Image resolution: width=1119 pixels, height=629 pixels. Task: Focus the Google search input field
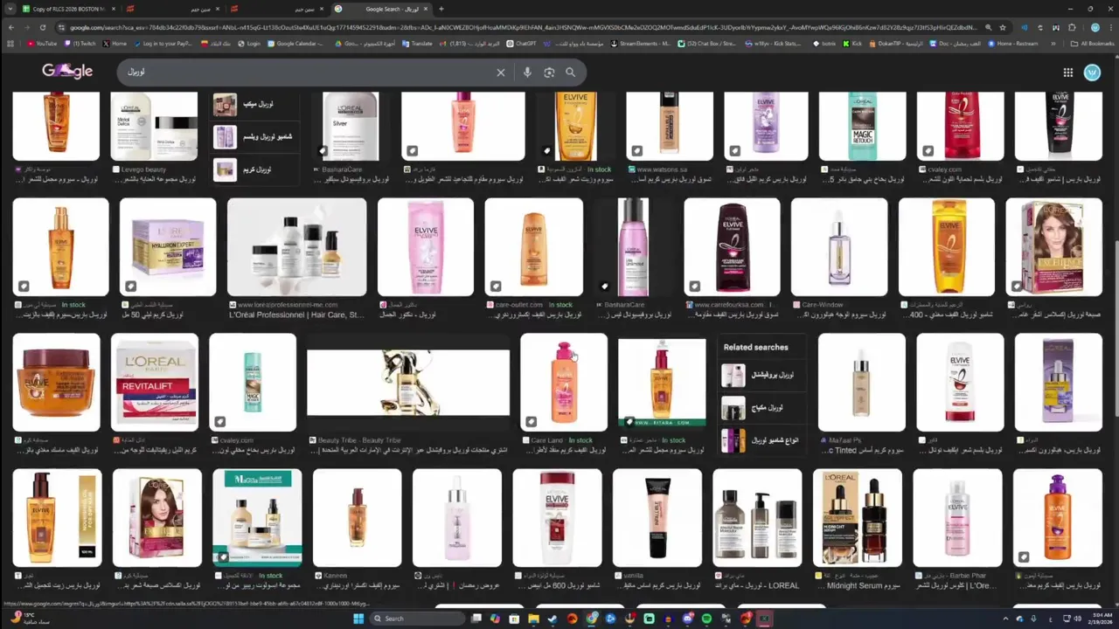pos(306,73)
